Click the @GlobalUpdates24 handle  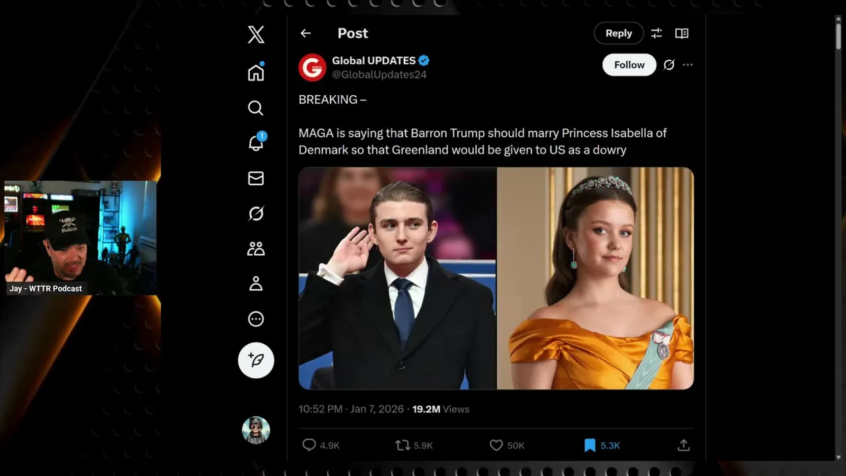click(x=379, y=75)
